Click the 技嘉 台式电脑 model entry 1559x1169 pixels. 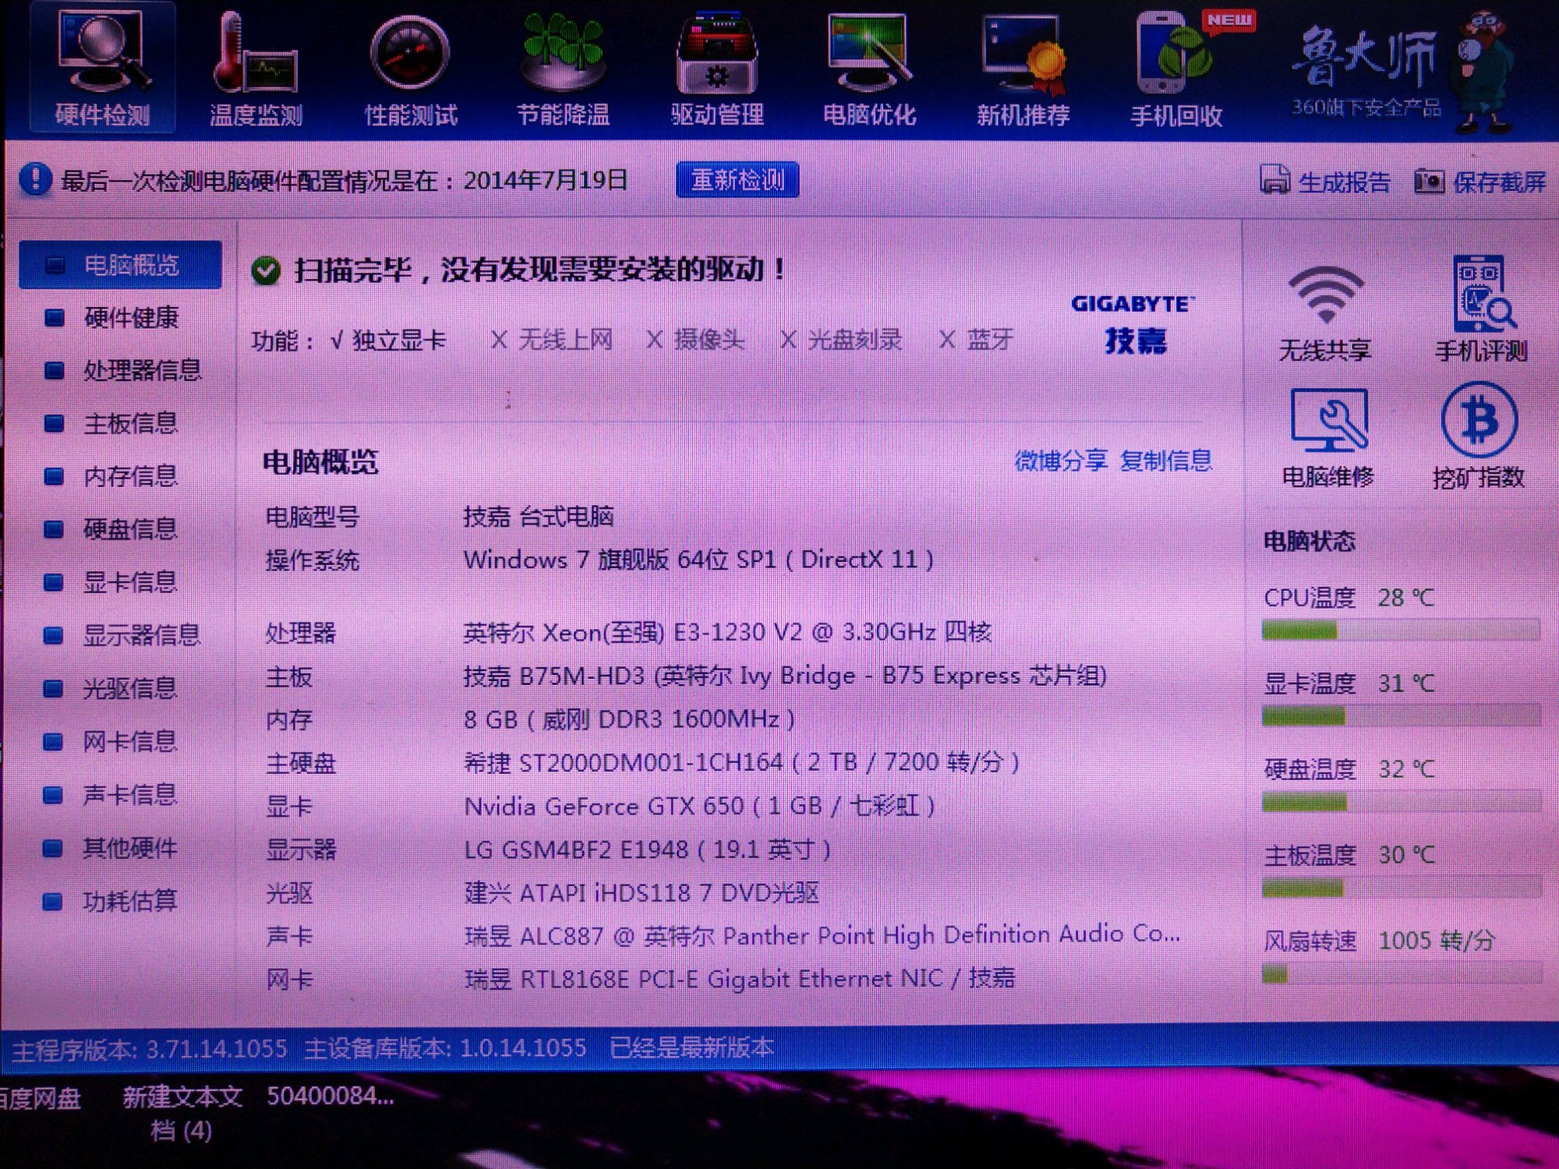[x=539, y=516]
